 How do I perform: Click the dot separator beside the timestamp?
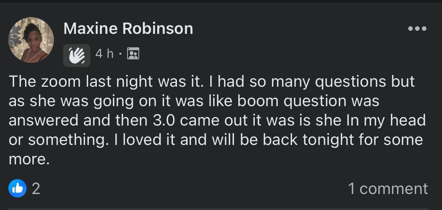click(x=120, y=54)
